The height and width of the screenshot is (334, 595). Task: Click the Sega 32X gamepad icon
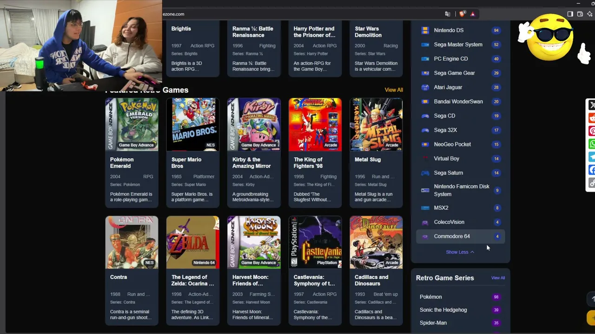pyautogui.click(x=425, y=130)
